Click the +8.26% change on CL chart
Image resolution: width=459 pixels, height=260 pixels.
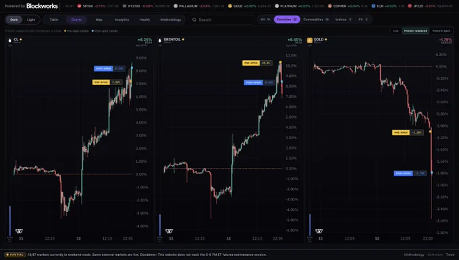tap(144, 40)
